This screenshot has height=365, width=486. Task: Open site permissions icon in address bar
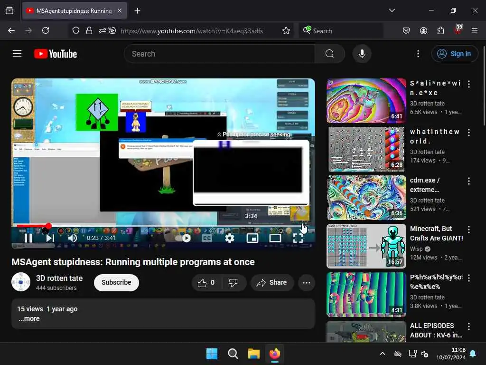click(103, 30)
